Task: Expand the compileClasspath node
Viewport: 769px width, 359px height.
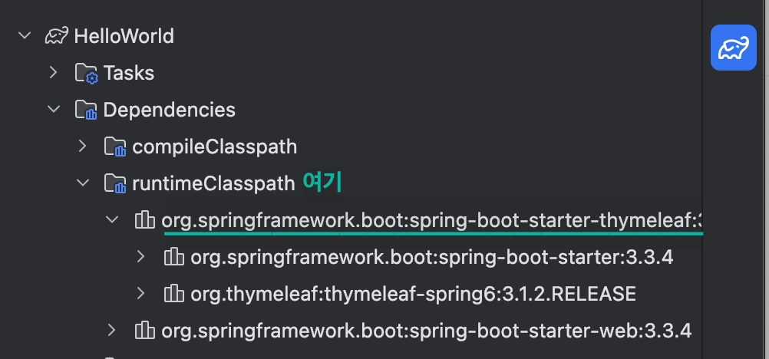Action: [x=82, y=147]
